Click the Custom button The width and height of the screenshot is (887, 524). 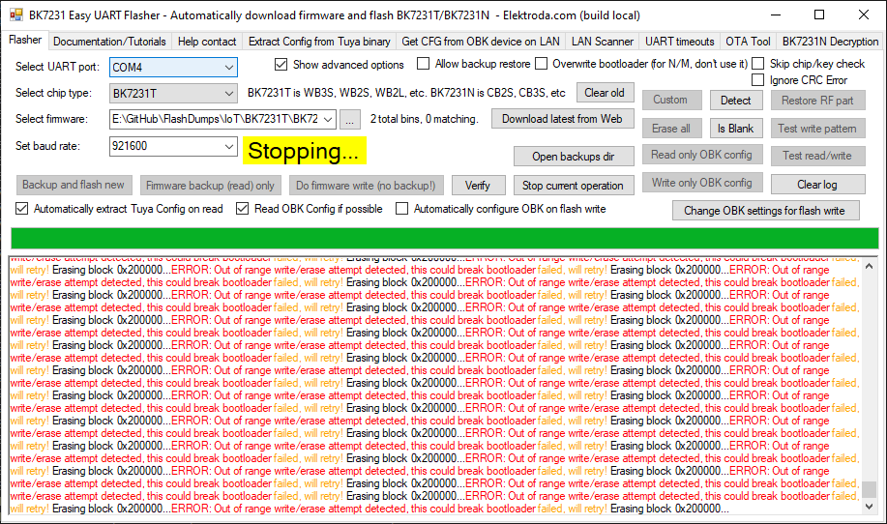(x=671, y=100)
